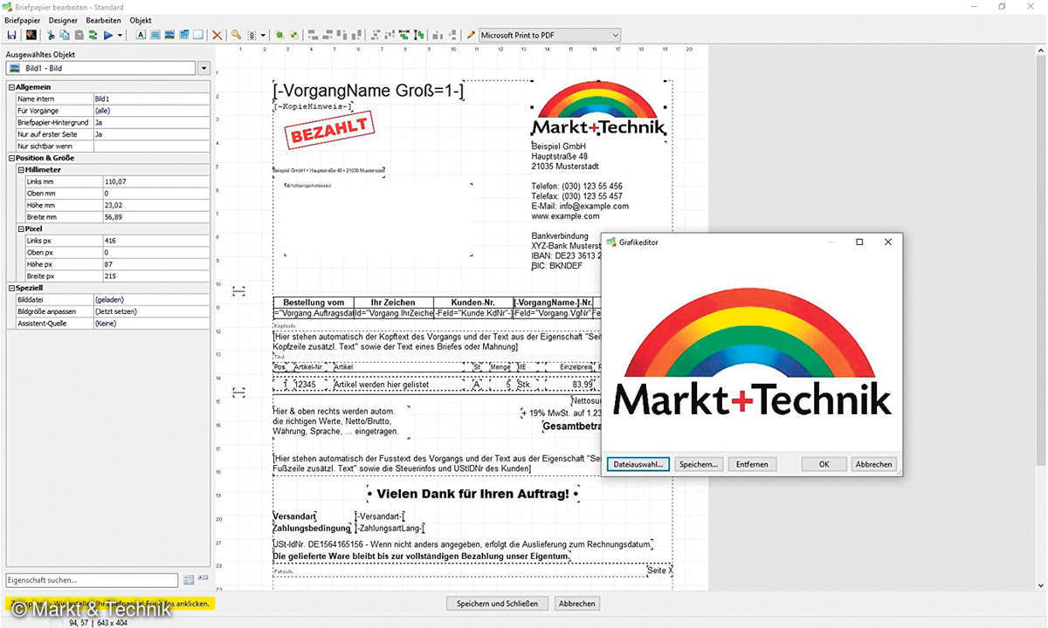The width and height of the screenshot is (1048, 628).
Task: Click Abbrechen in the Grafikeditor dialog
Action: pyautogui.click(x=873, y=464)
